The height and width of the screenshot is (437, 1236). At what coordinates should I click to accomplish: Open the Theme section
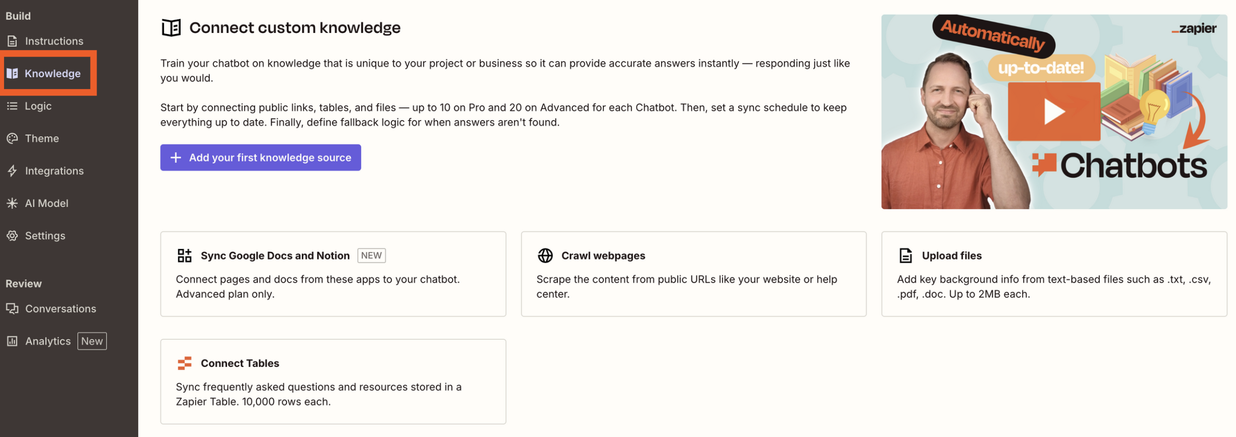pos(42,138)
